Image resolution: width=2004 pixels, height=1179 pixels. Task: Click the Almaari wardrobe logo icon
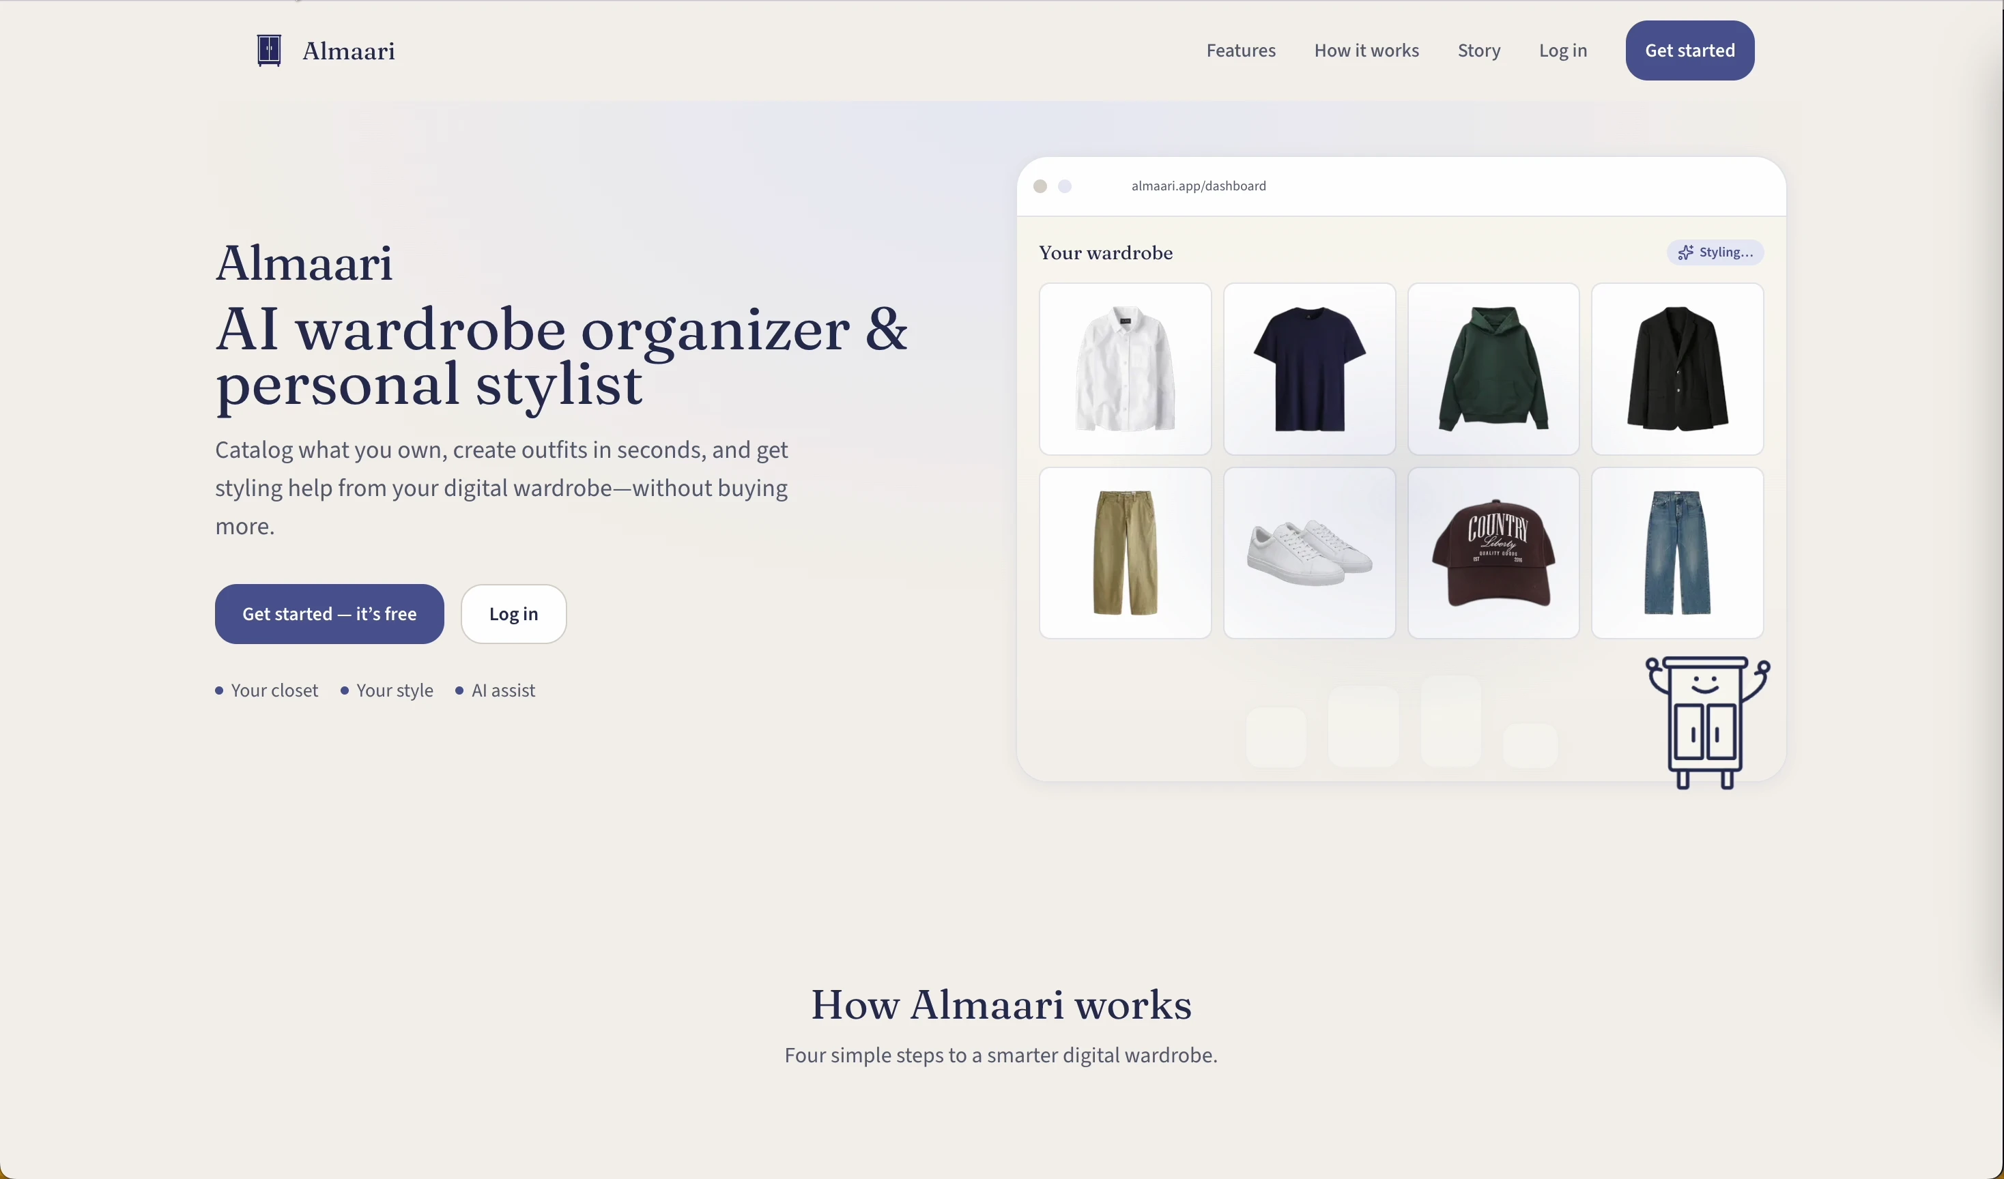[x=269, y=50]
